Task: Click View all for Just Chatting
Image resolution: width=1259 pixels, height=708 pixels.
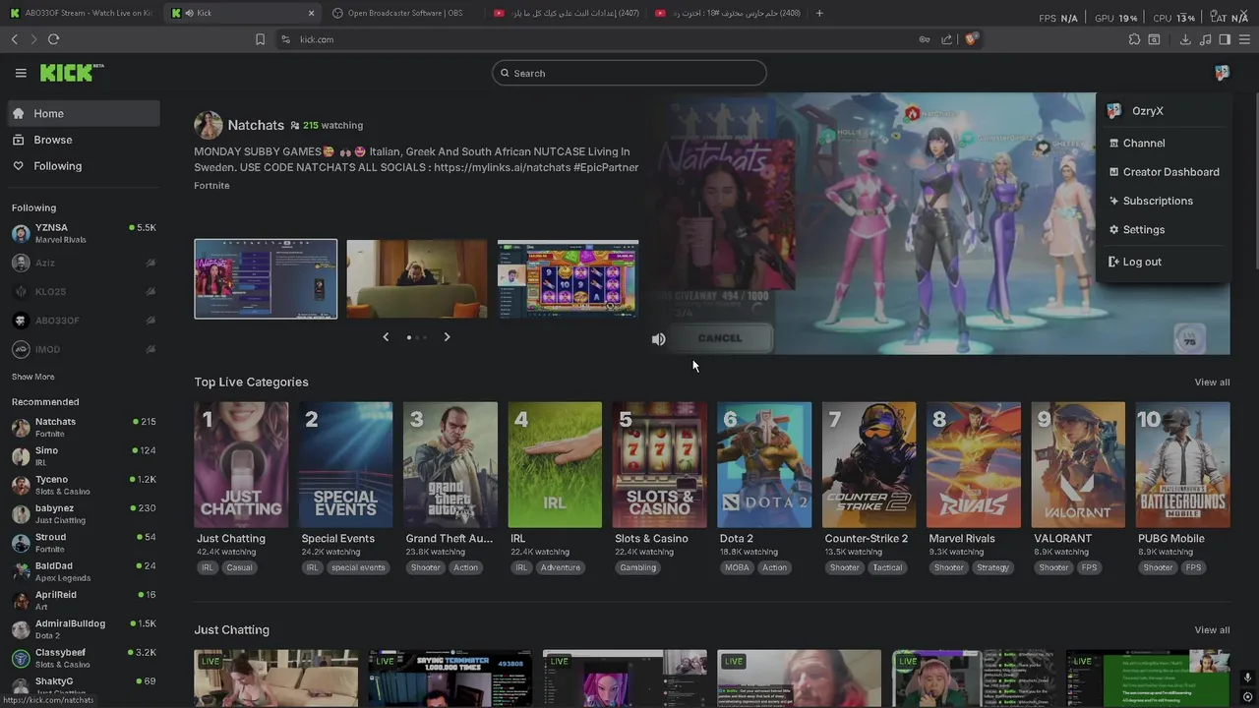Action: tap(1212, 630)
